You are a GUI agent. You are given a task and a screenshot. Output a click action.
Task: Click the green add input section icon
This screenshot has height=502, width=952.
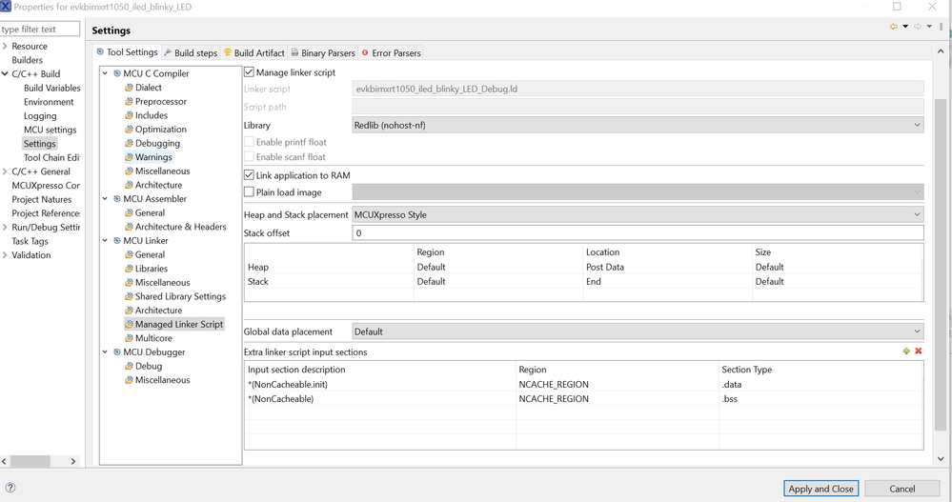pos(906,351)
